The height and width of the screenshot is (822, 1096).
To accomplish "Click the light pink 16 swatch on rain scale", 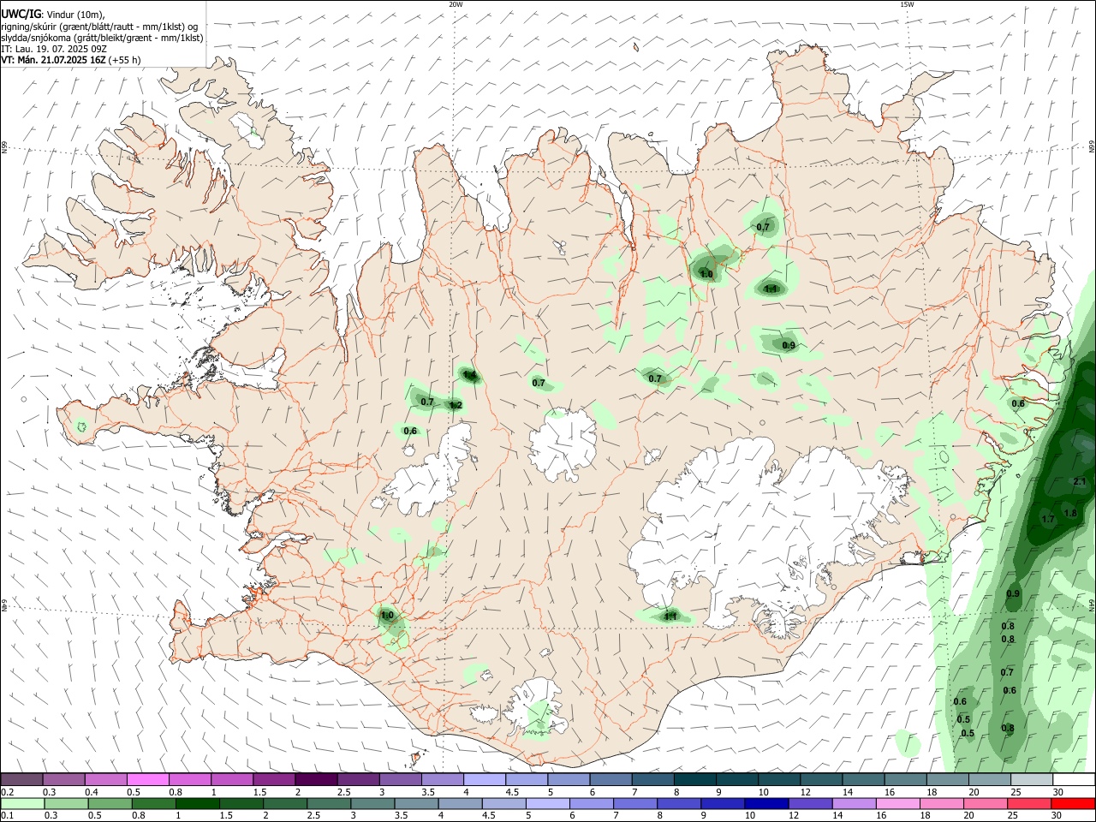I will tap(899, 804).
